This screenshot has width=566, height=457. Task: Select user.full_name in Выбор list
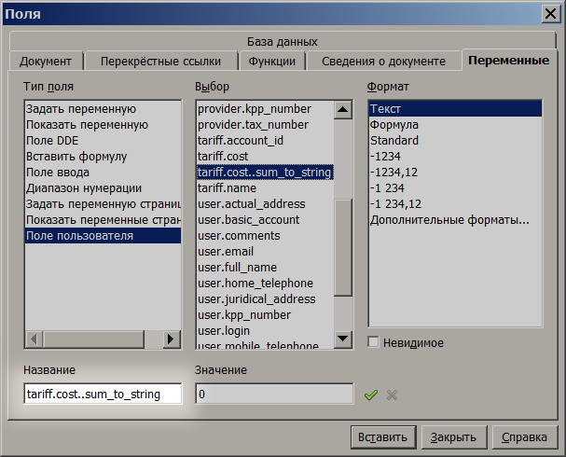pyautogui.click(x=266, y=268)
